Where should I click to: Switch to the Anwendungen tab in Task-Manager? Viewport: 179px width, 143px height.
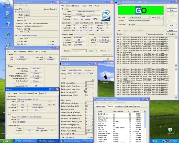(x=100, y=106)
